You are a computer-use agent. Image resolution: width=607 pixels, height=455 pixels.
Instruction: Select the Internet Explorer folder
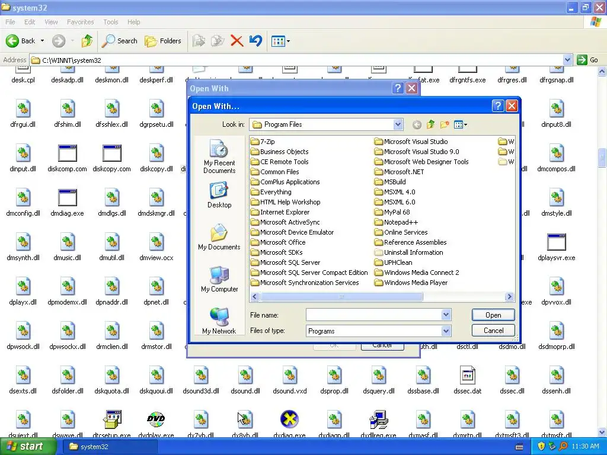[280, 212]
